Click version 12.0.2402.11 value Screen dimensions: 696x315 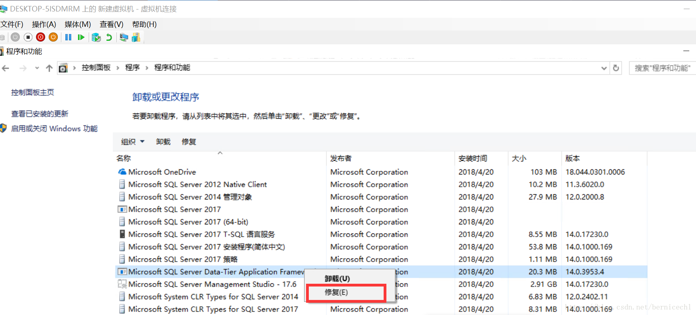586,296
